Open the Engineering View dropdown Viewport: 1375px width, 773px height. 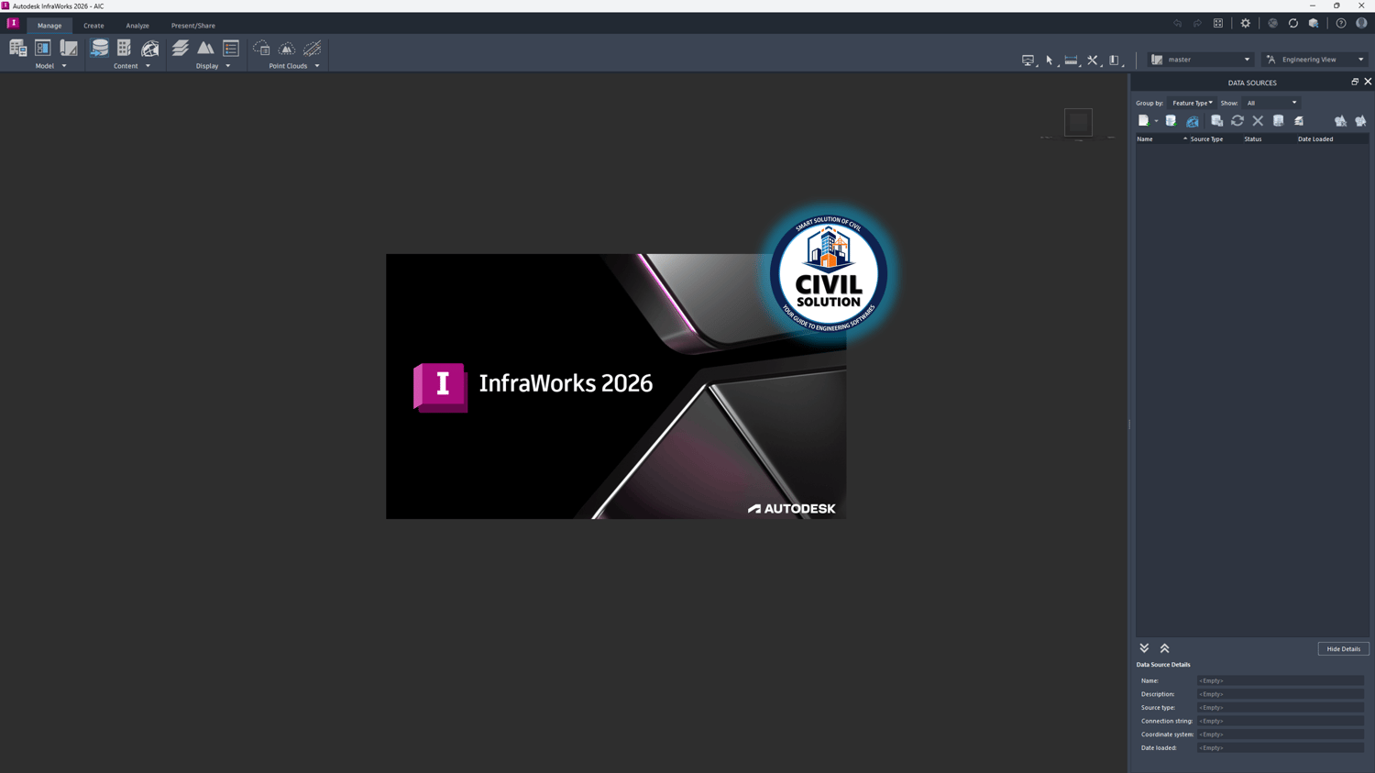pos(1315,60)
